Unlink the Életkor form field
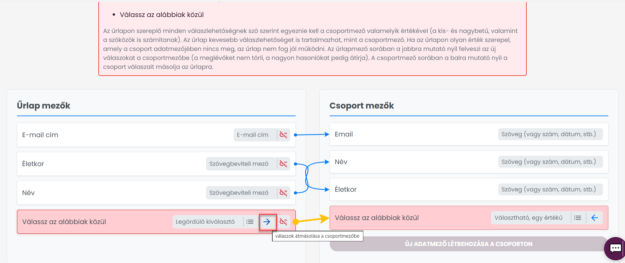Viewport: 625px width, 263px height. [283, 164]
